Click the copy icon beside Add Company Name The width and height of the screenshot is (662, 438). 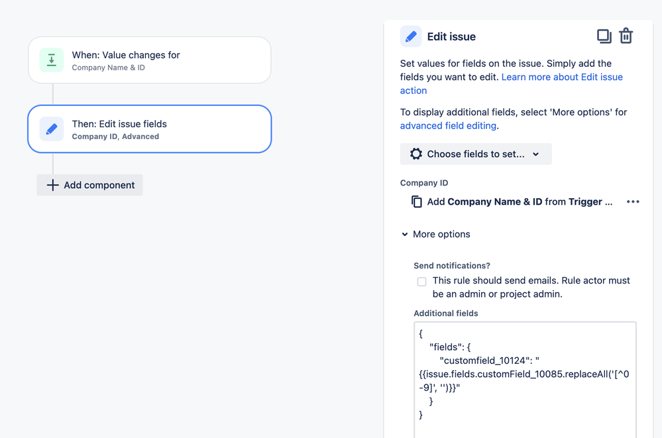[417, 202]
